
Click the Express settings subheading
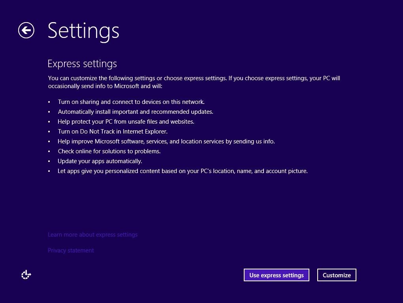pyautogui.click(x=82, y=64)
